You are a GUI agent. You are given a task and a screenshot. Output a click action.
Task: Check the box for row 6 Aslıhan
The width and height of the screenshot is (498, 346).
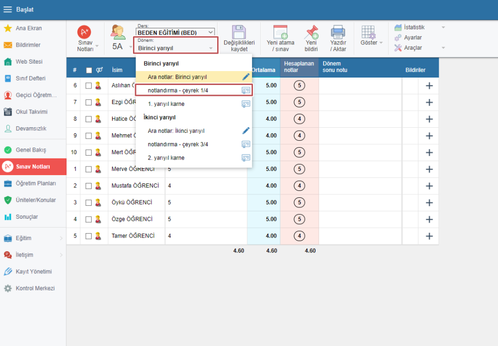coord(89,86)
